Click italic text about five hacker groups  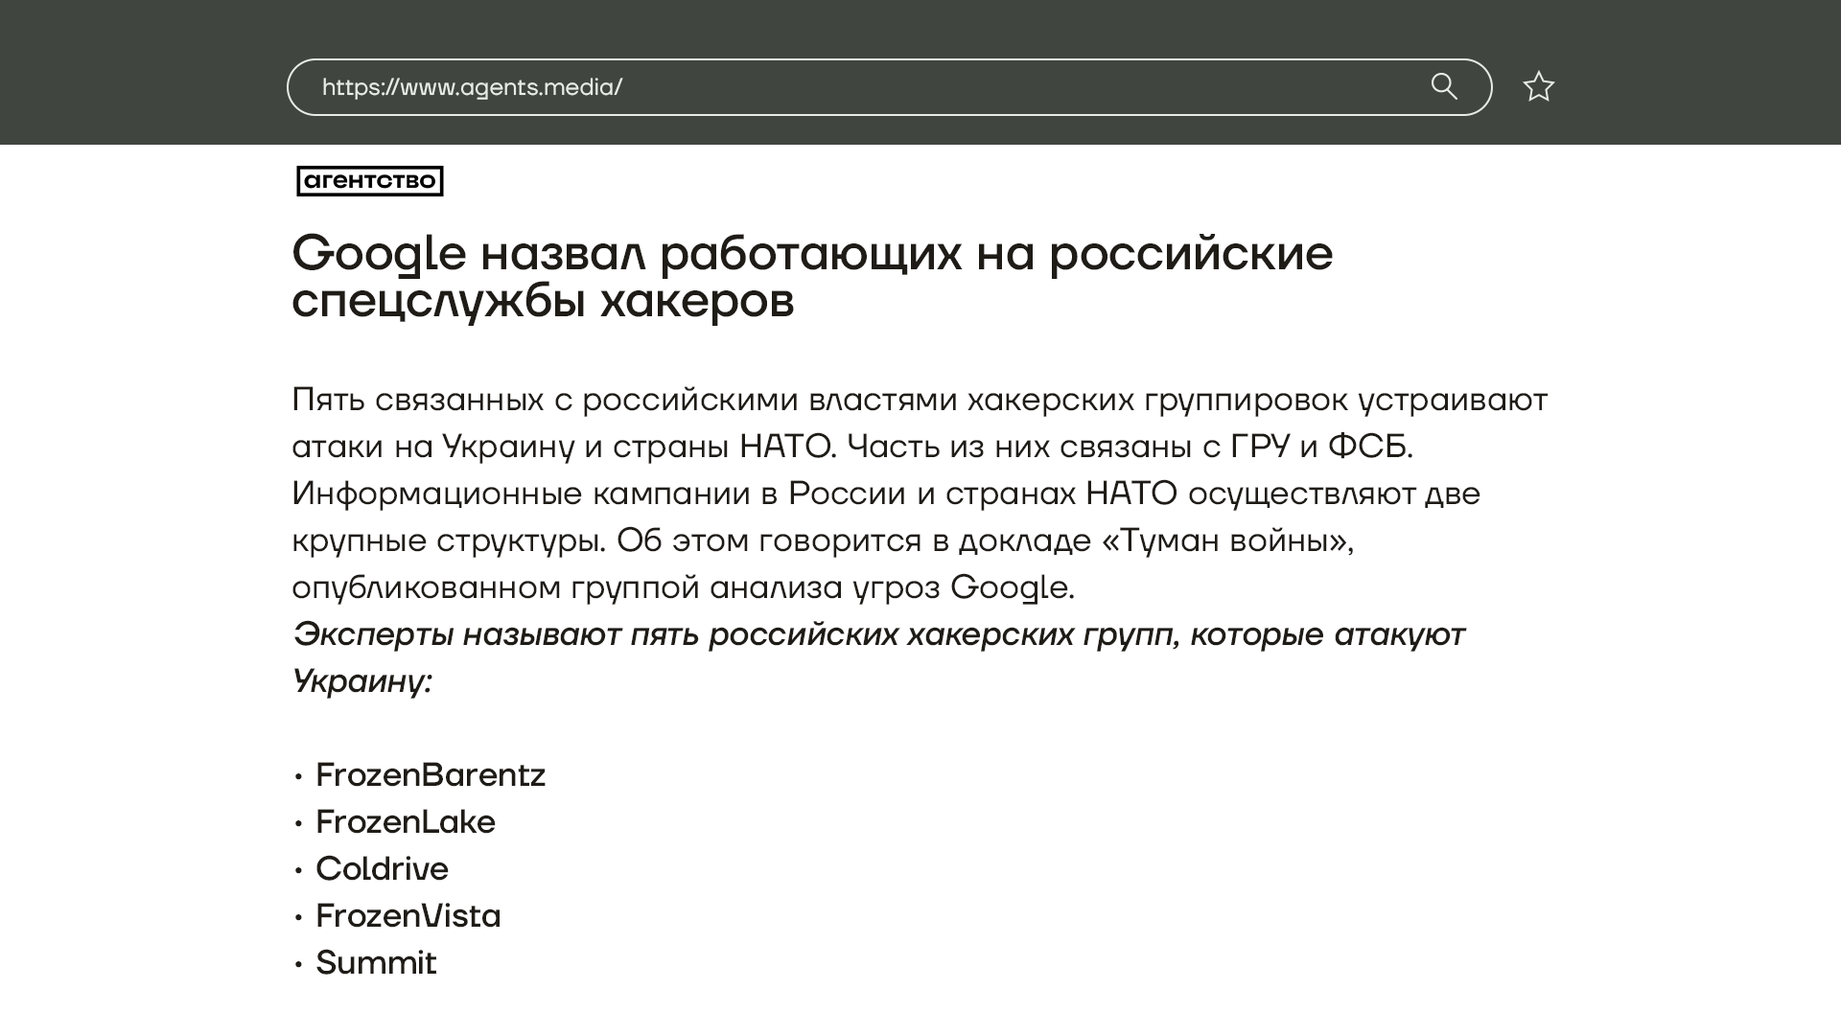click(877, 634)
